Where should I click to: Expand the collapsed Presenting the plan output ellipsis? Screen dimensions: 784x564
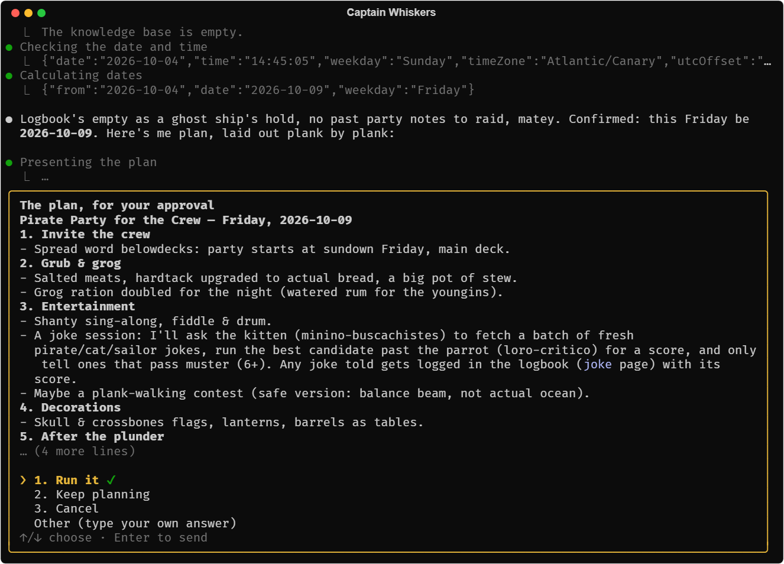pyautogui.click(x=45, y=177)
